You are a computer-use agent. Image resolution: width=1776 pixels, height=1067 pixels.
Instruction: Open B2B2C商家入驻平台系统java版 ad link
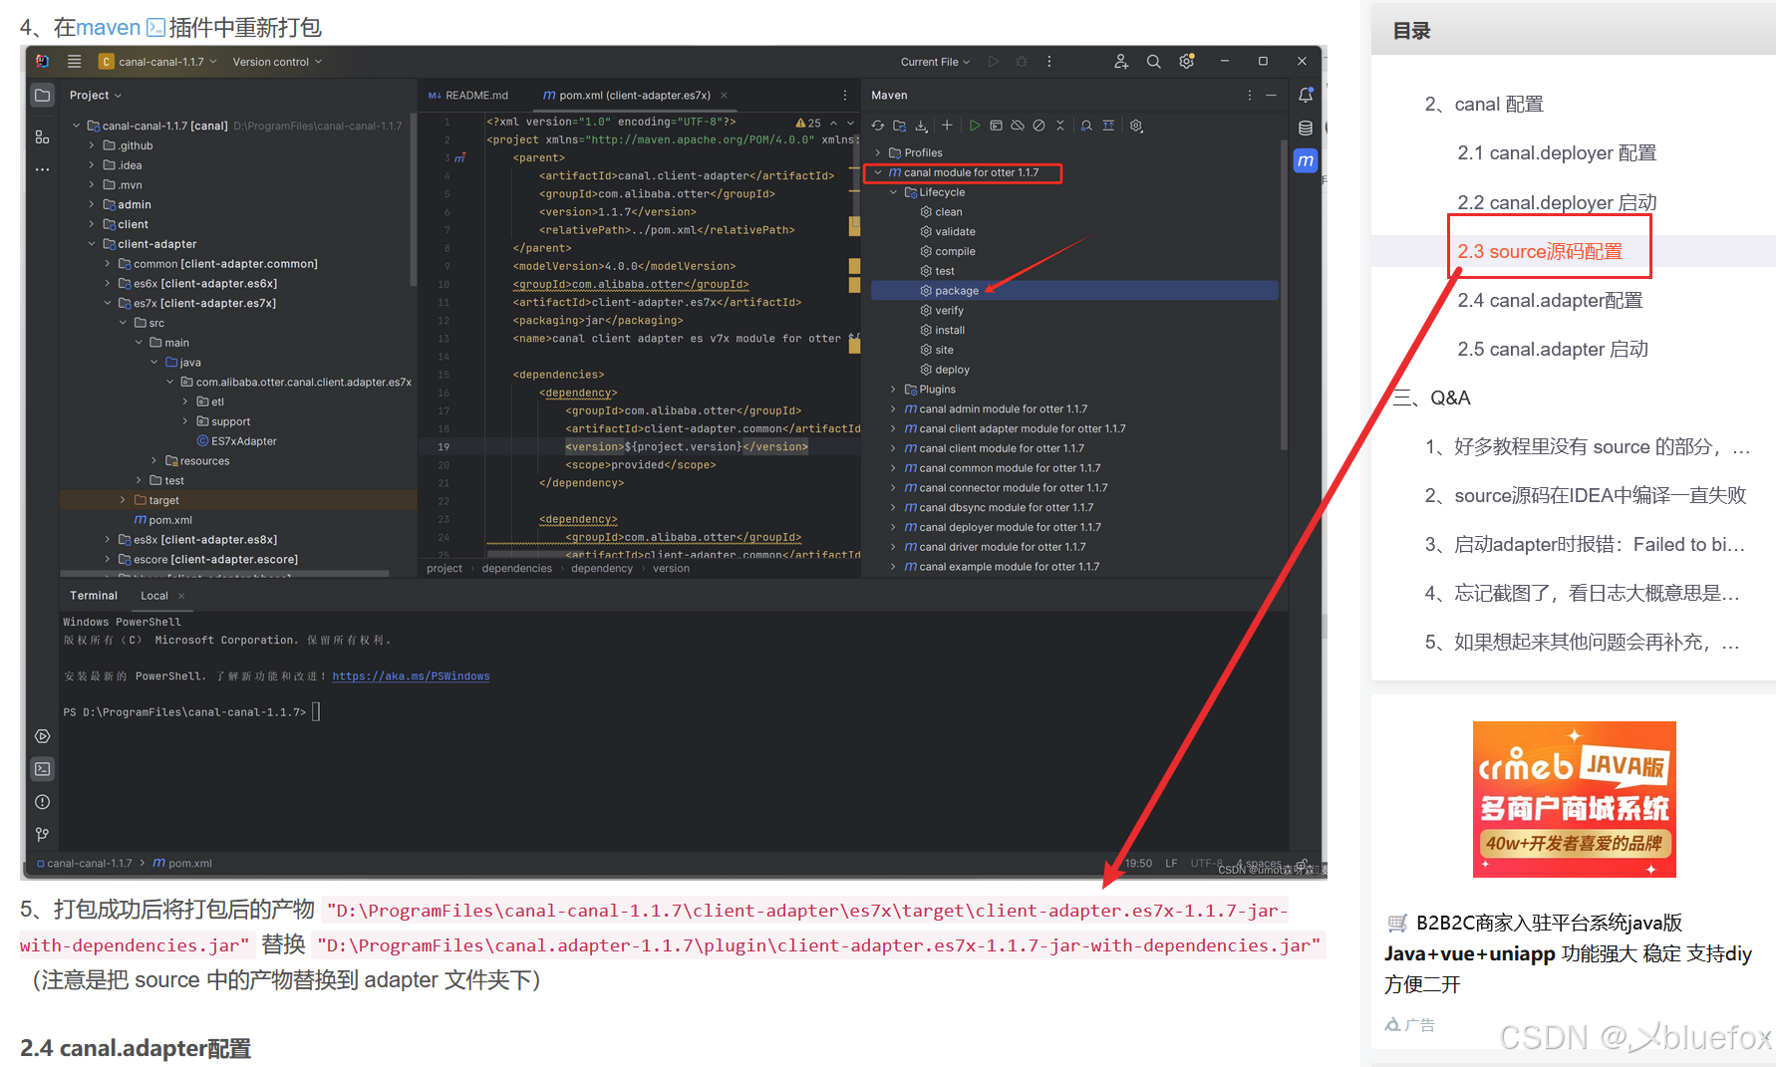pos(1549,923)
